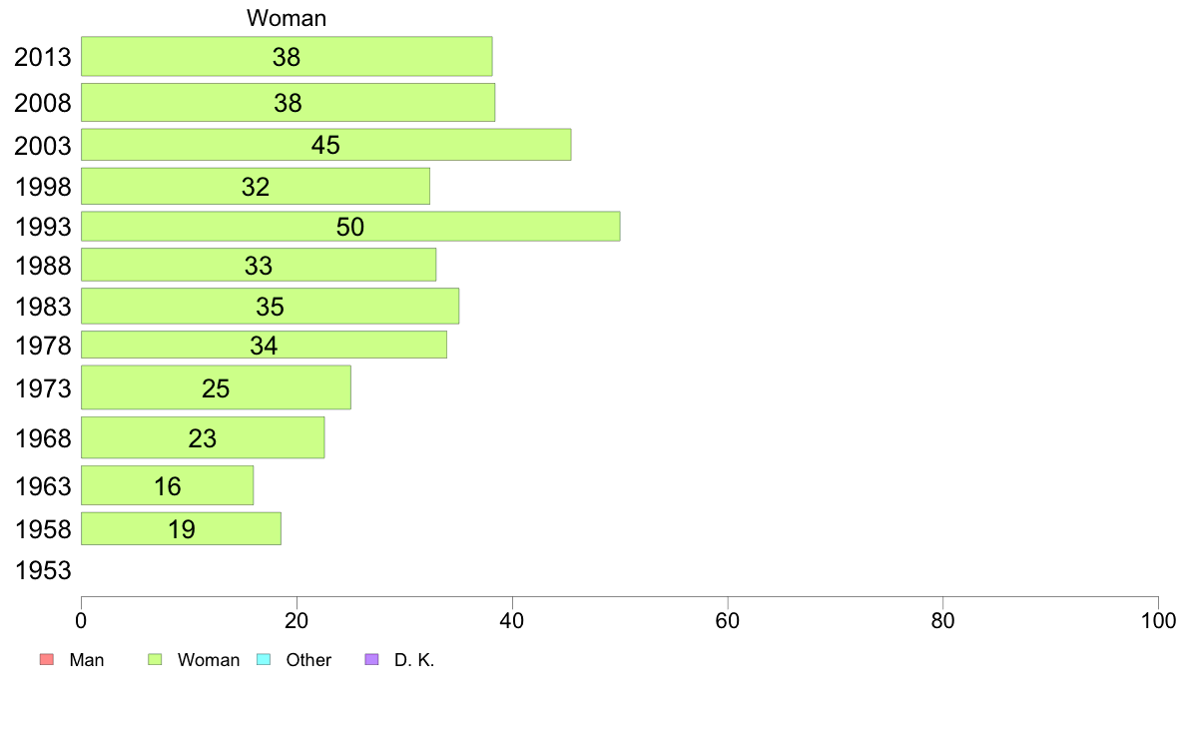Click the 100 tick on x-axis
Screen dimensions: 1186x735
[x=1158, y=621]
